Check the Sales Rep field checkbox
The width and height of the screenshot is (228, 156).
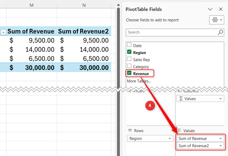tap(129, 59)
